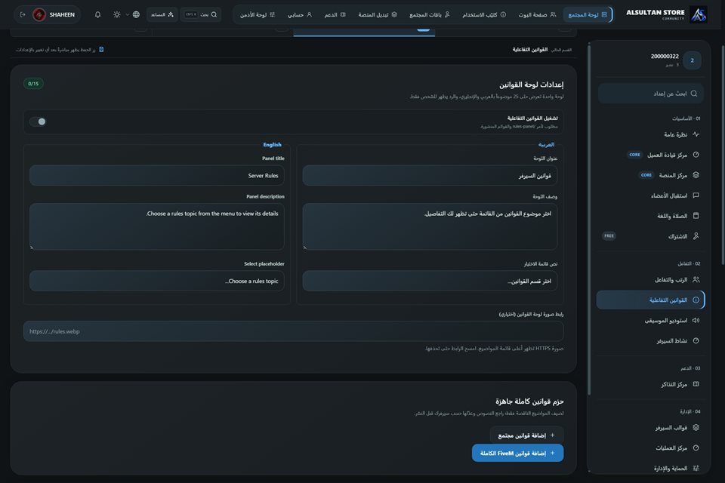Open استقبال الأعضاء member welcome in sidebar
This screenshot has height=483, width=725.
(649, 195)
